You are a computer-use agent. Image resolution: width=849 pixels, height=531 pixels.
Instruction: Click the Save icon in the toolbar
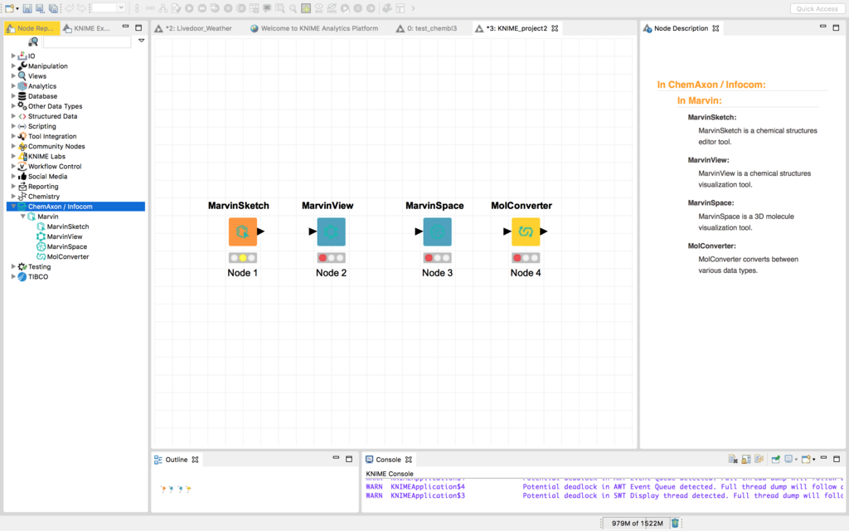[x=27, y=8]
